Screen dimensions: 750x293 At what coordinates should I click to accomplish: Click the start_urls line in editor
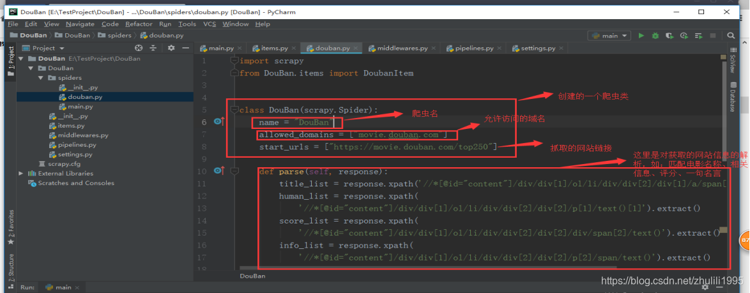(378, 146)
